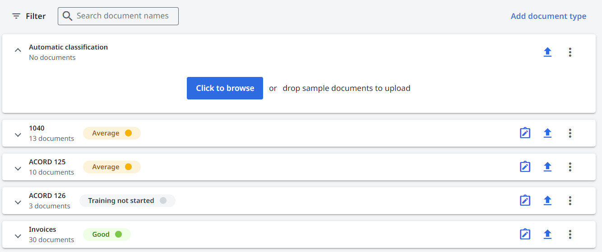Upload documents to the 1040 type
The width and height of the screenshot is (602, 252).
pos(547,133)
